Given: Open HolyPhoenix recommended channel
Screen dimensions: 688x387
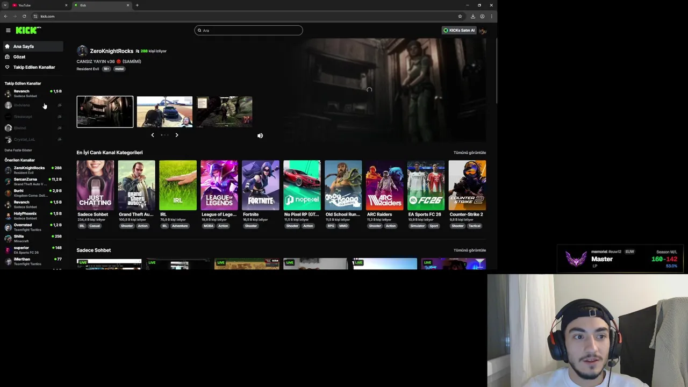Looking at the screenshot, I should [32, 216].
